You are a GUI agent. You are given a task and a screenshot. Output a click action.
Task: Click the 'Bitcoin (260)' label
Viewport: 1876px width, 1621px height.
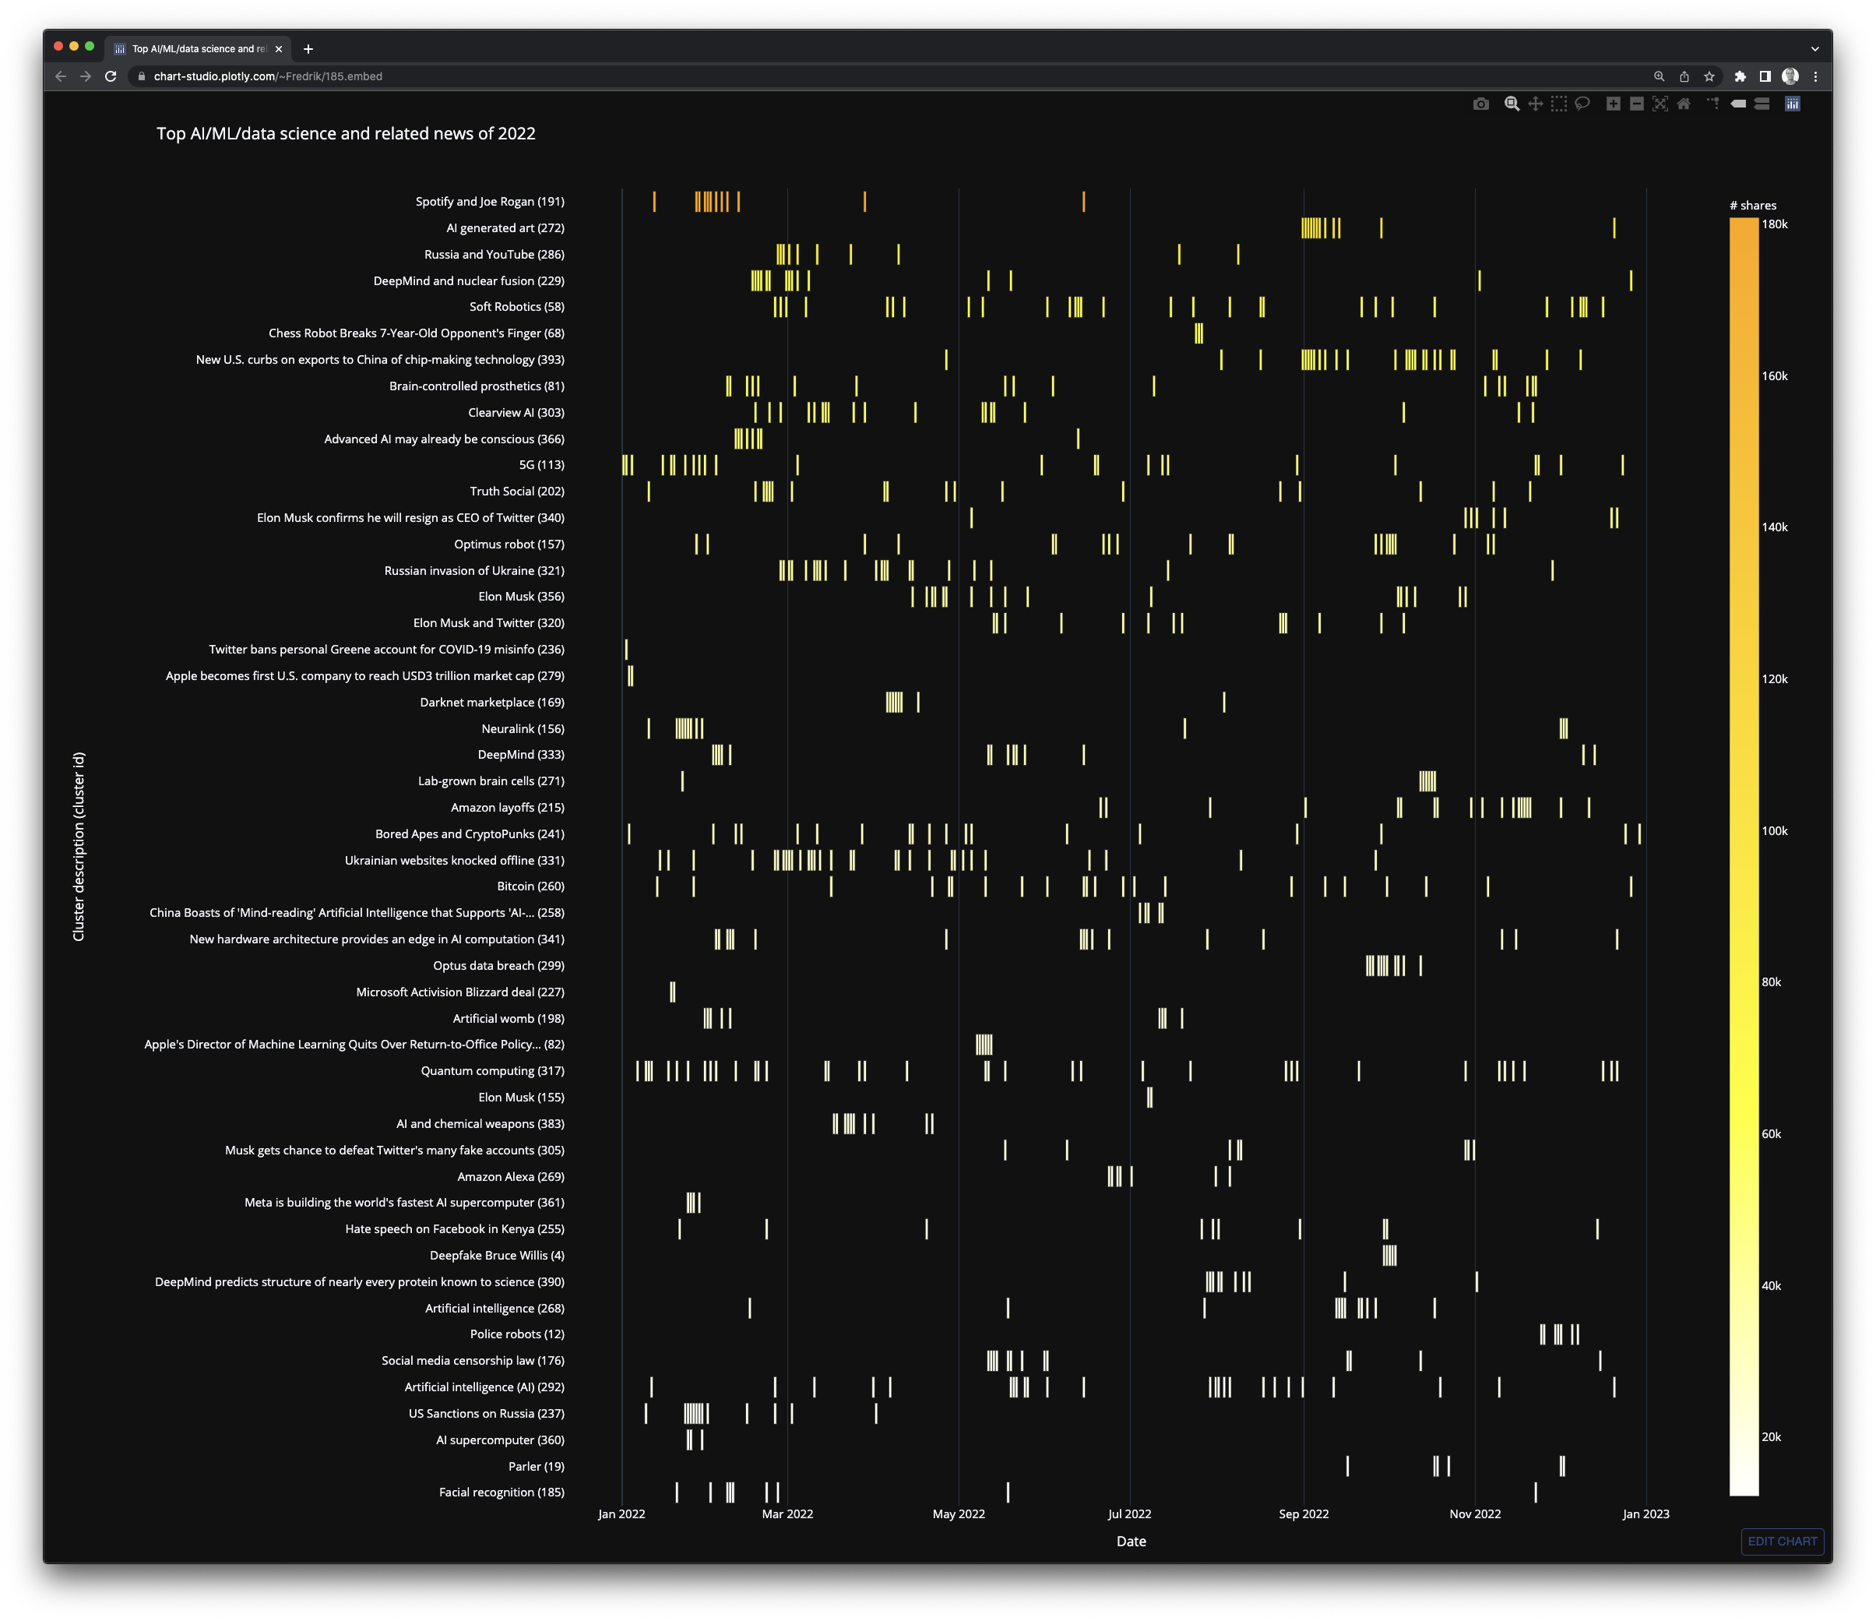click(x=530, y=886)
